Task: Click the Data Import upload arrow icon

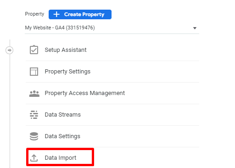Action: pos(34,158)
